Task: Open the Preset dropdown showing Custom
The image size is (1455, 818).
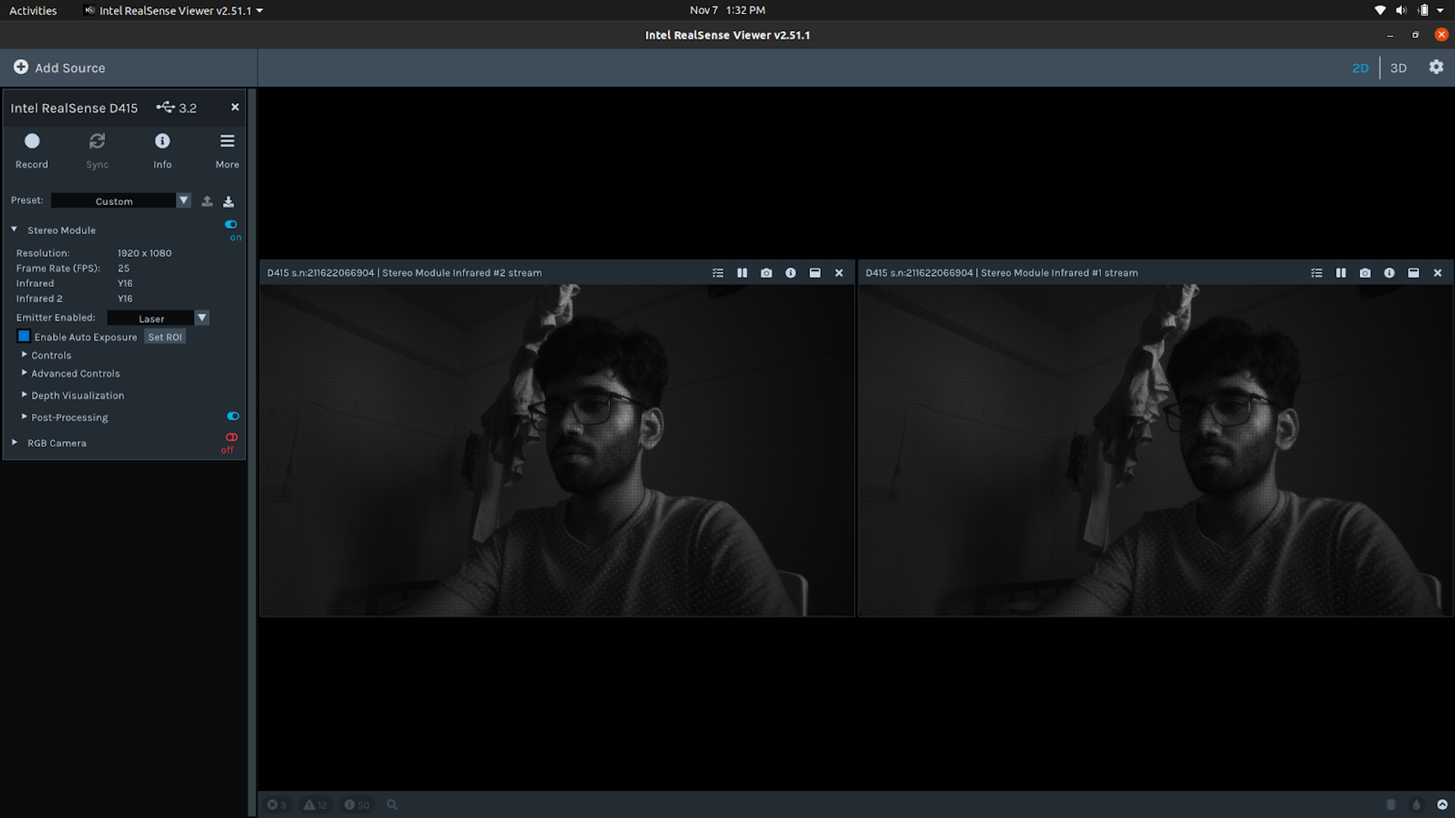Action: pos(121,201)
